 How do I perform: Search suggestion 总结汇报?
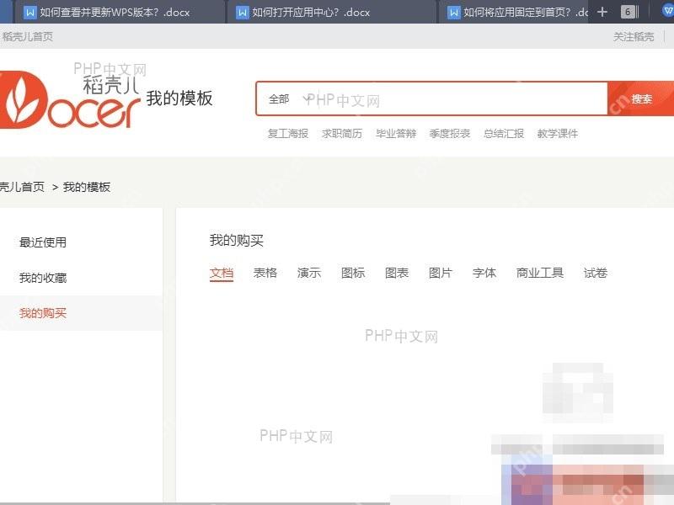pos(504,134)
